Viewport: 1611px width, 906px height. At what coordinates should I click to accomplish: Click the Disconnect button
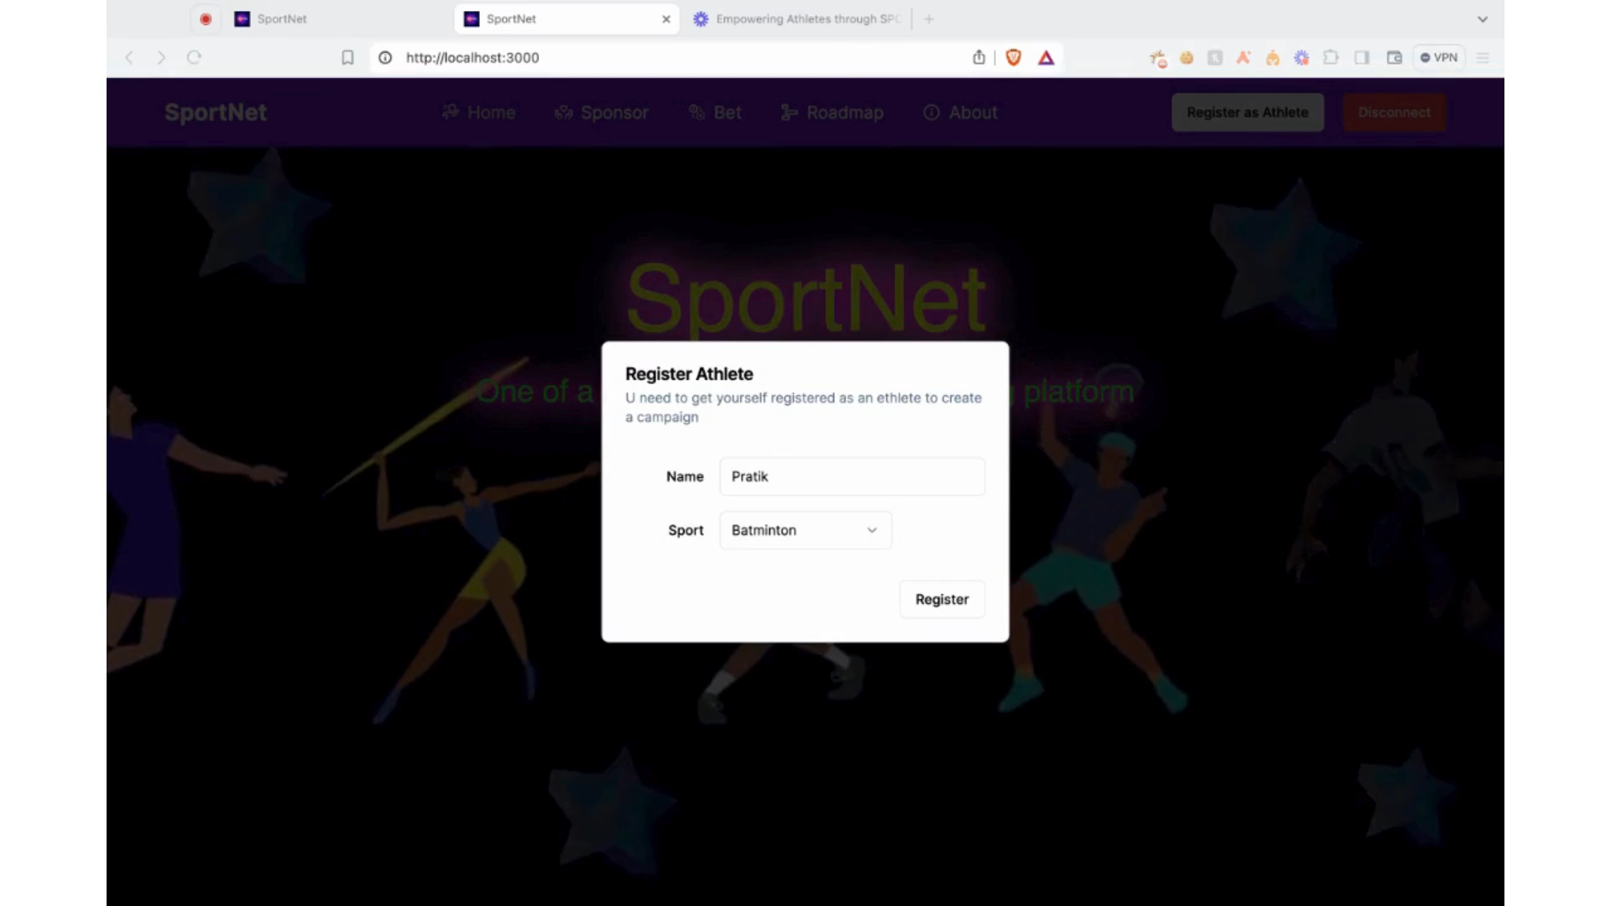coord(1395,112)
